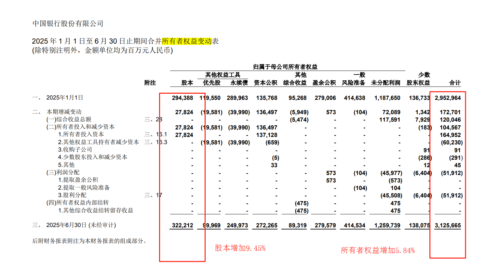Click the company name 中国银行股份有限公司
486x268 pixels.
pyautogui.click(x=68, y=23)
